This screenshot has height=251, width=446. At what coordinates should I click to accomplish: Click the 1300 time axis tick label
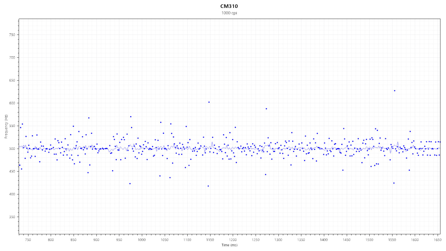(x=278, y=240)
